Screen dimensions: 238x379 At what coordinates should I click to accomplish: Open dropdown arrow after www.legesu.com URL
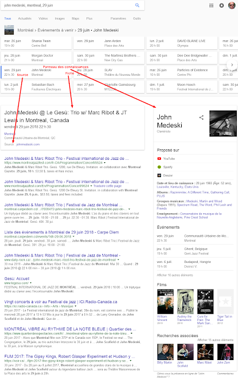(31, 283)
